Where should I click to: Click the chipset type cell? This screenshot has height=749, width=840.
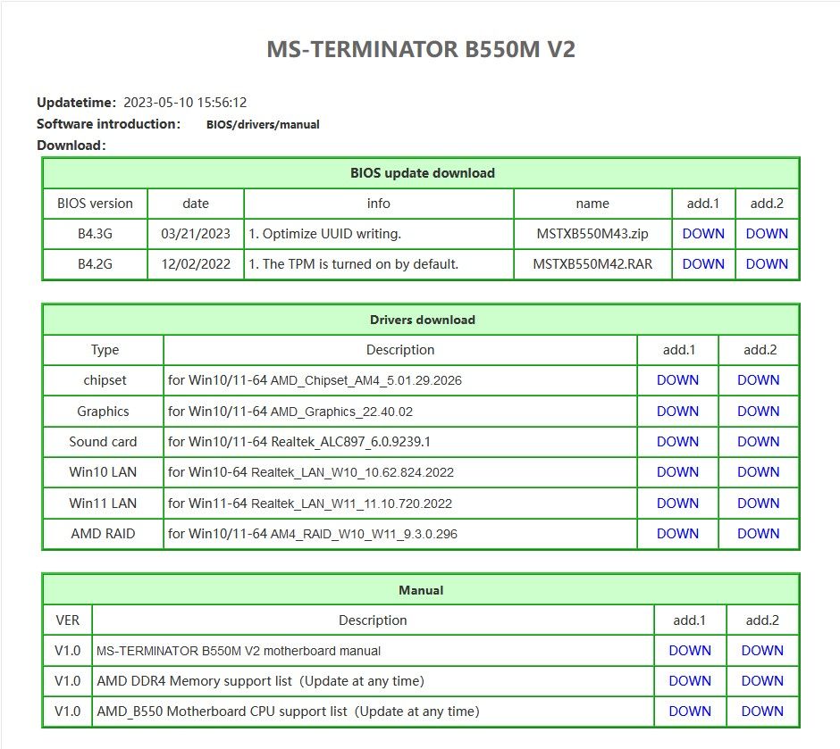click(104, 380)
